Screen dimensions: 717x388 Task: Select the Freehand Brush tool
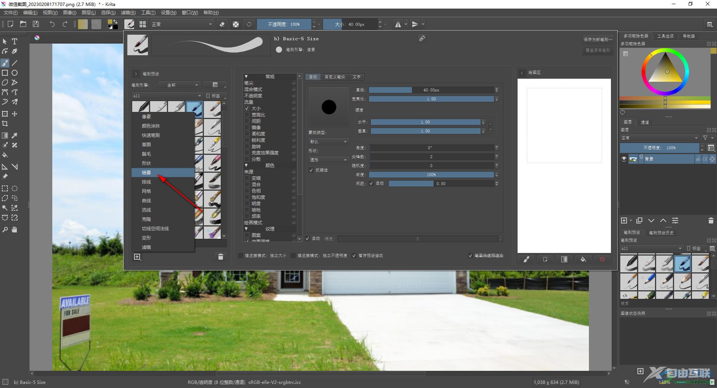point(5,63)
